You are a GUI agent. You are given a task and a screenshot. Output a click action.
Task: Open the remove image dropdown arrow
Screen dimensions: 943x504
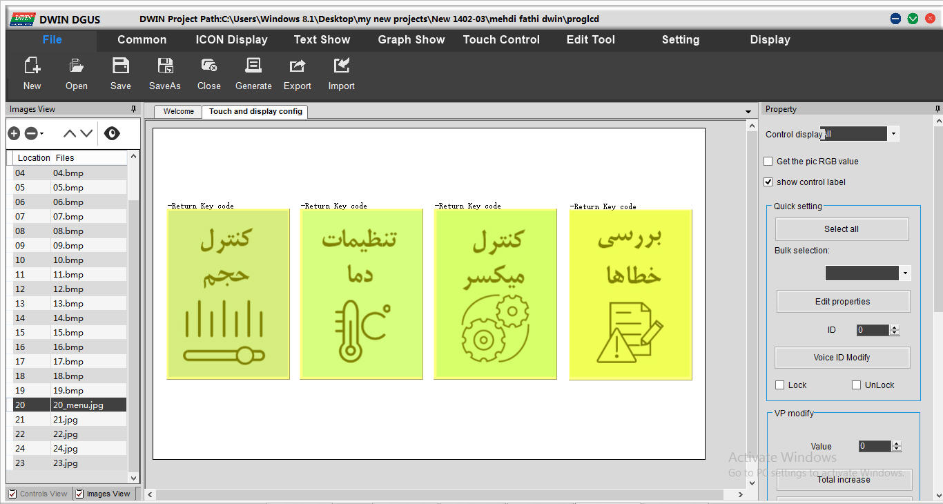[x=42, y=134]
